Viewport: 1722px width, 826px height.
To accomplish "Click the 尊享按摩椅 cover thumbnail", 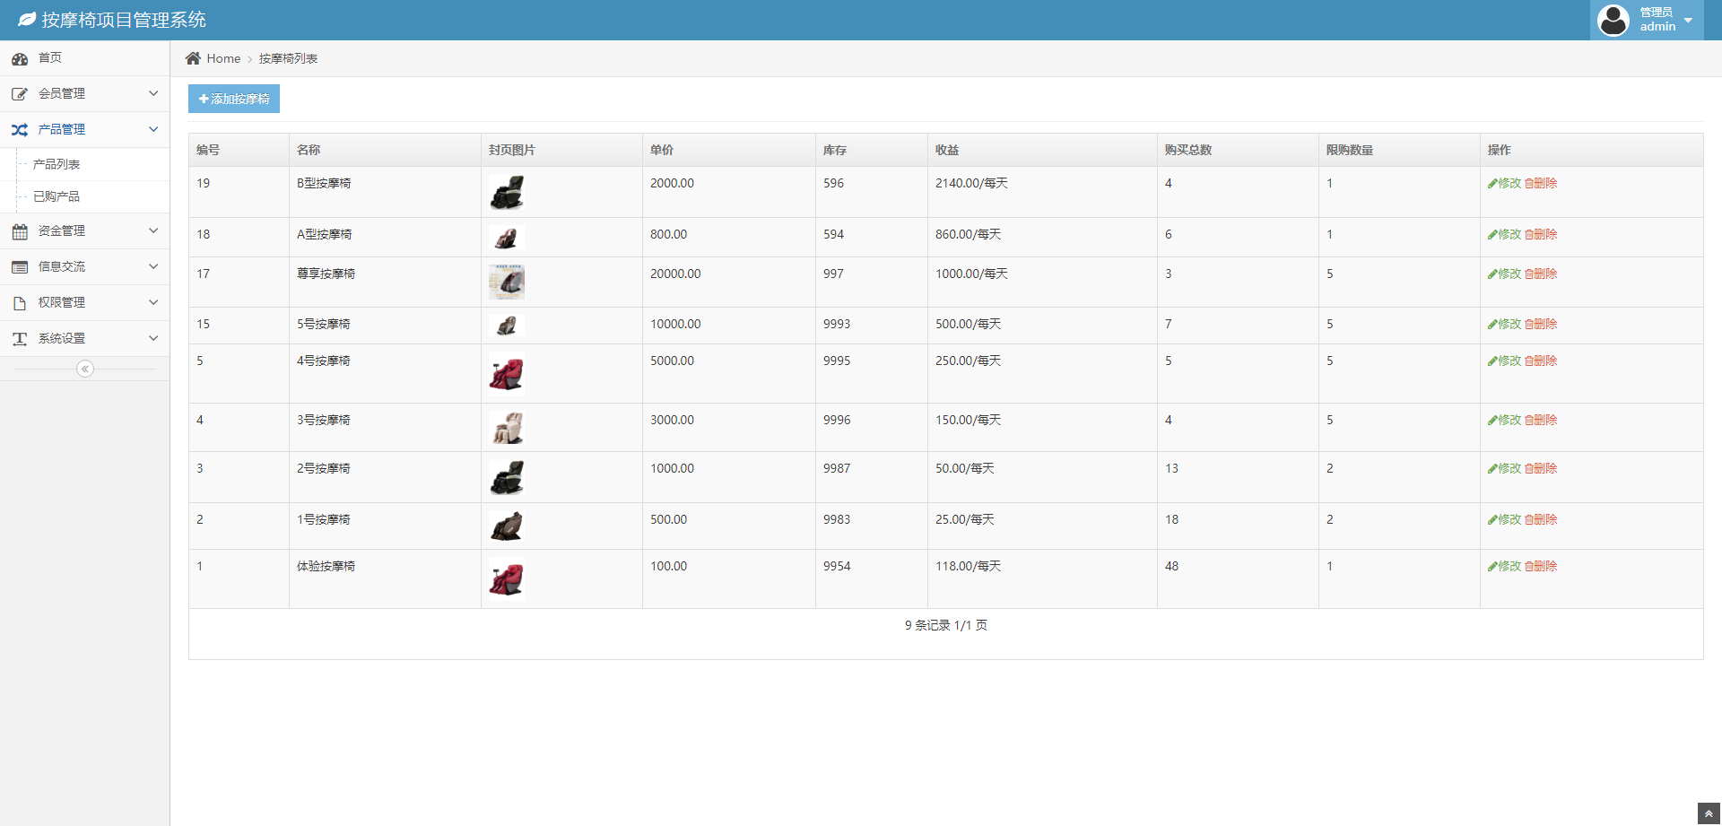I will 507,282.
